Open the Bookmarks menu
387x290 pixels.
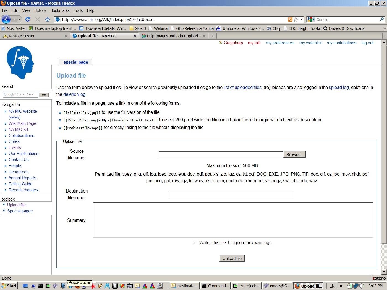[x=60, y=10]
